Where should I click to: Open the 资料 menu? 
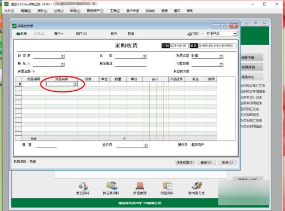click(x=42, y=11)
